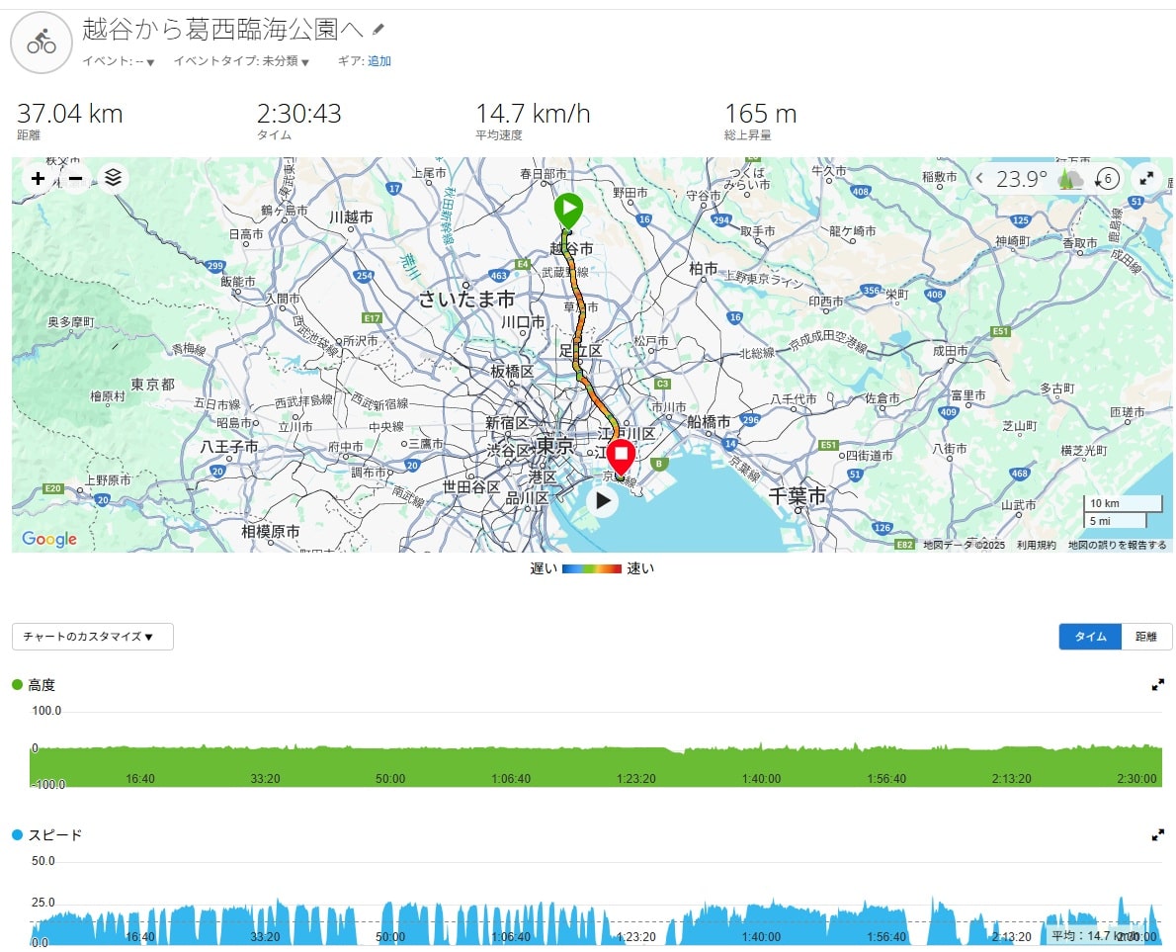Toggle the スピード chart series dot

click(17, 834)
